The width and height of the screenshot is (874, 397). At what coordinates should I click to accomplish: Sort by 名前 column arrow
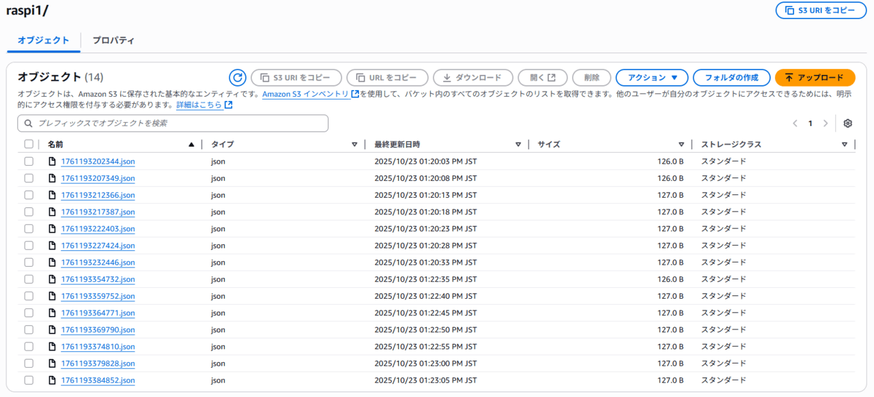[191, 145]
